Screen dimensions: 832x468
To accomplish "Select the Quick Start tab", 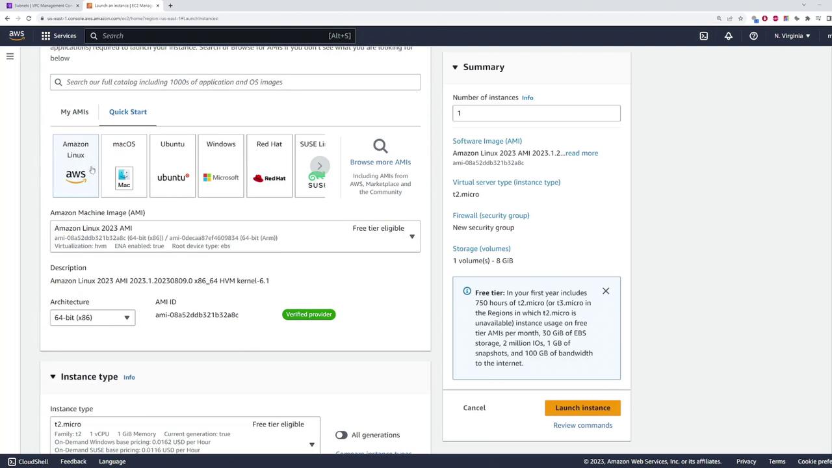I will 128,112.
